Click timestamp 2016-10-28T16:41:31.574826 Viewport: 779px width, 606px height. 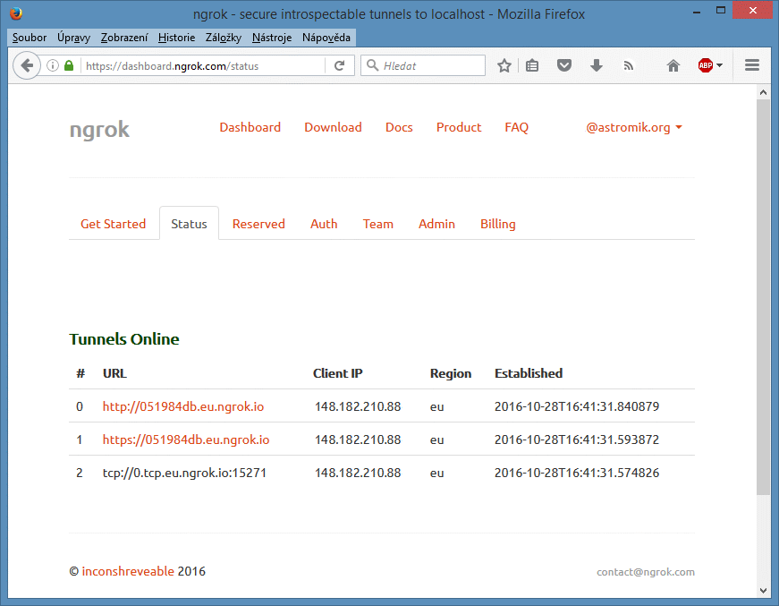[577, 473]
